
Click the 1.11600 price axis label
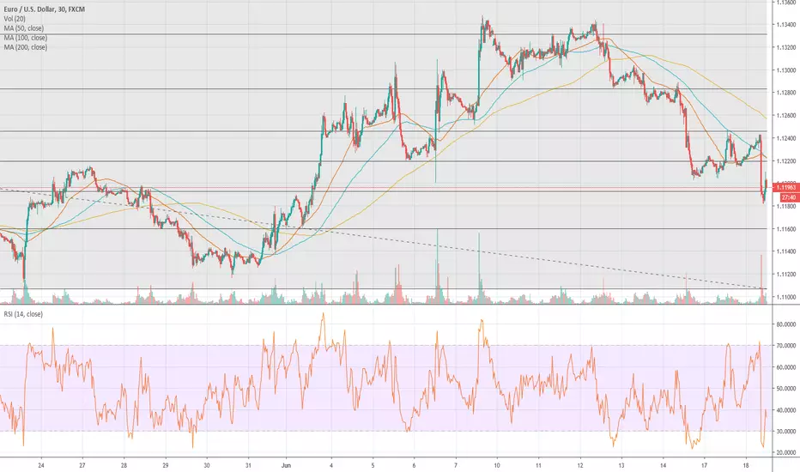pyautogui.click(x=787, y=228)
